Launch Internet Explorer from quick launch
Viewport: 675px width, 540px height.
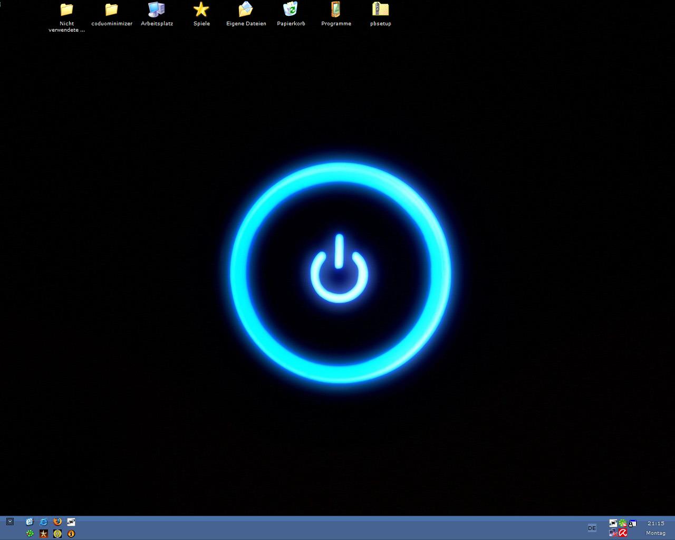click(44, 522)
